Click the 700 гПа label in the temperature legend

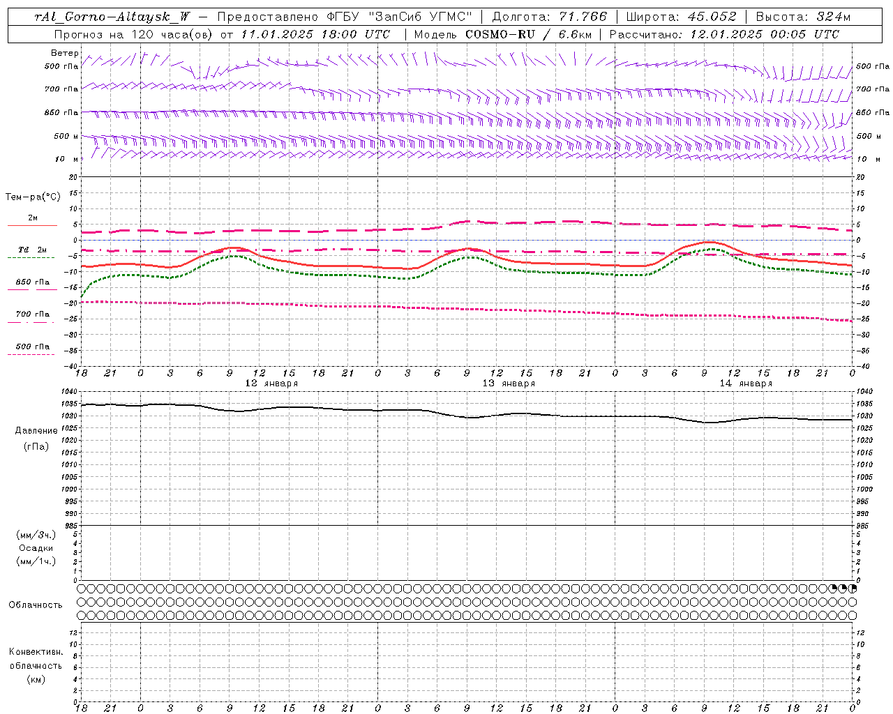pyautogui.click(x=33, y=314)
